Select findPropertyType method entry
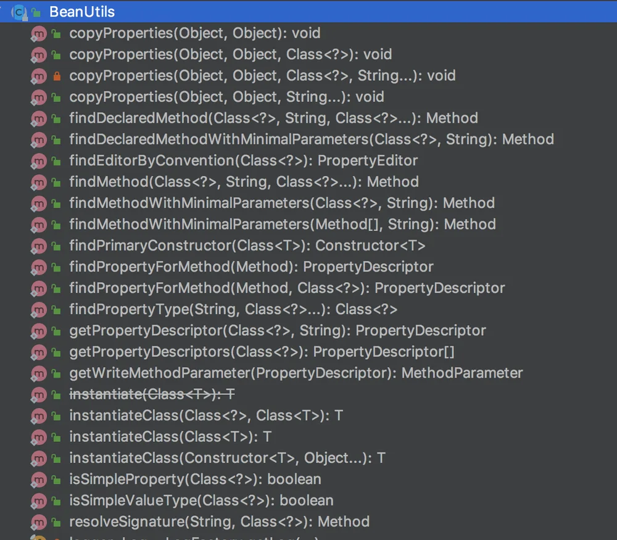Image resolution: width=617 pixels, height=540 pixels. tap(233, 309)
